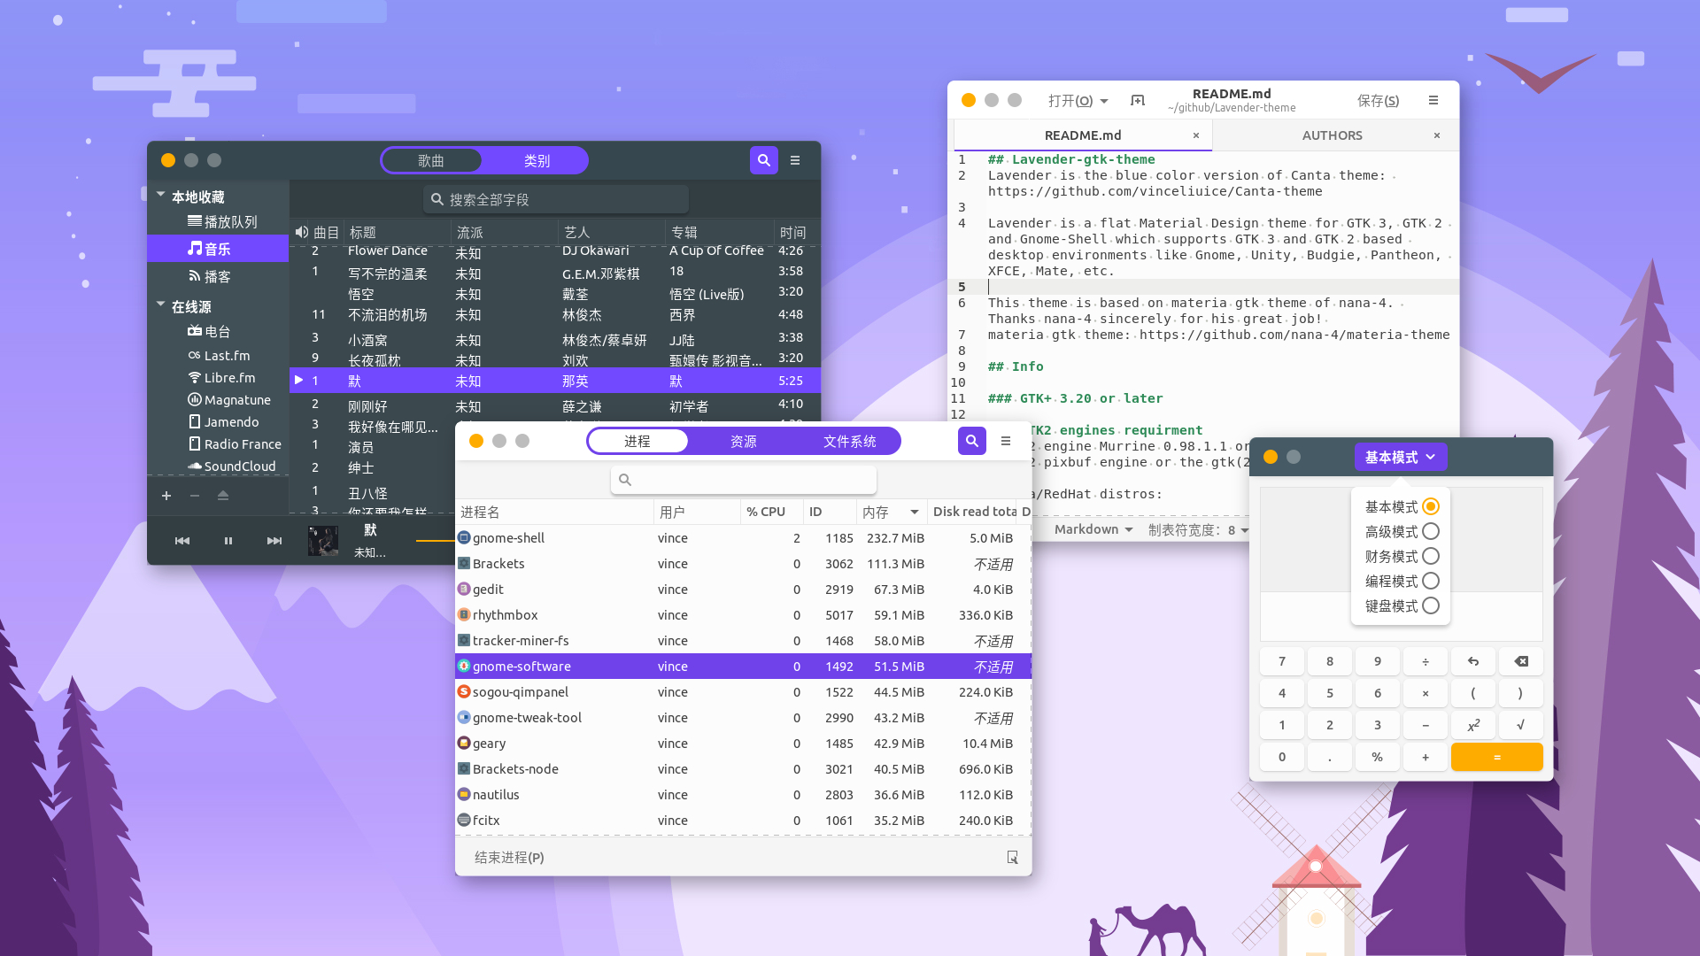Viewport: 1700px width, 956px height.
Task: Pause playback in Rhythmbox
Action: (228, 541)
